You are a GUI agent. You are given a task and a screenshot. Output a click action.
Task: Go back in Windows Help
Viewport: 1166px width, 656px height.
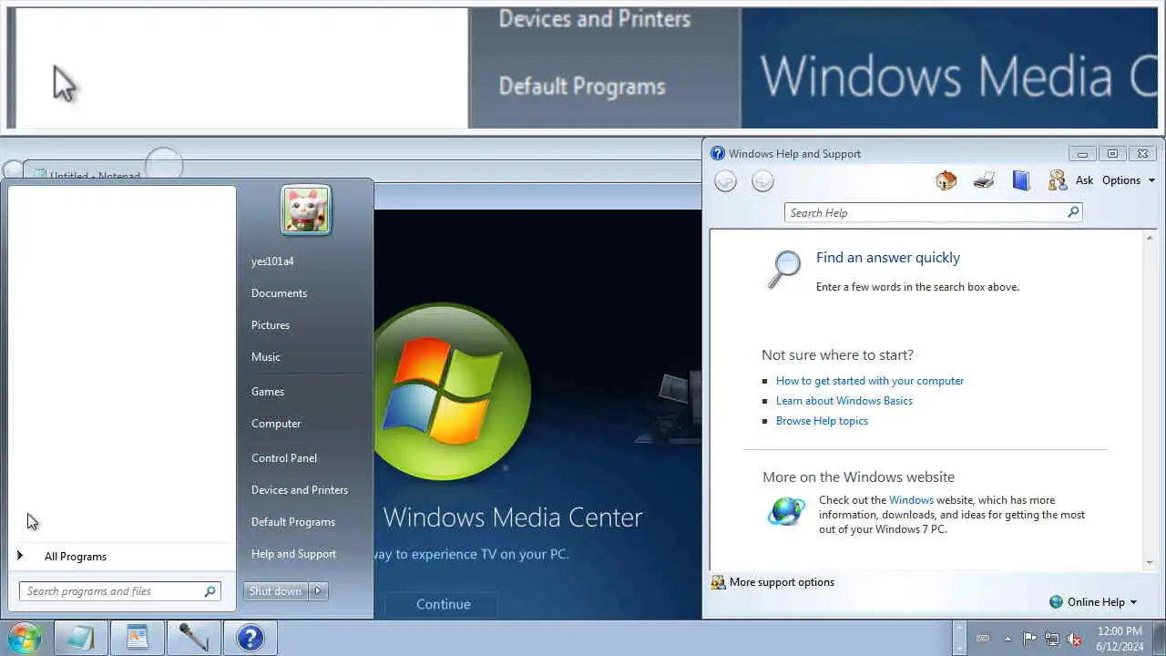click(x=725, y=181)
